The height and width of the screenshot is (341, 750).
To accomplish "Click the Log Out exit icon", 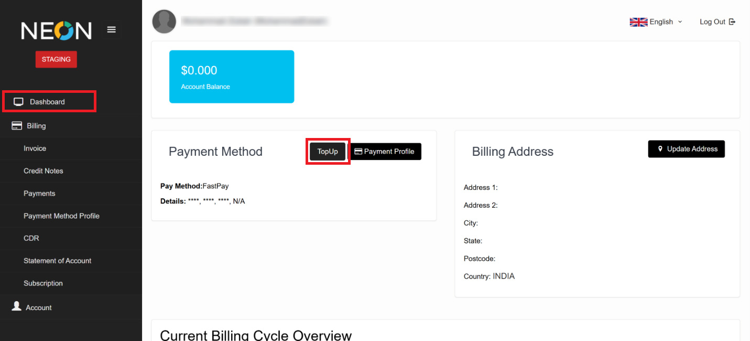I will pos(732,22).
